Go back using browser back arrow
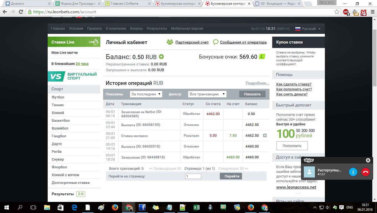This screenshot has width=377, height=213. click(5, 12)
